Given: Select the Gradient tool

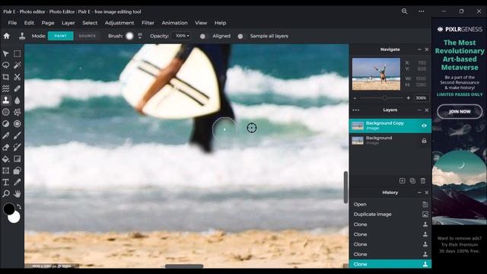Looking at the screenshot, I should coord(17,159).
